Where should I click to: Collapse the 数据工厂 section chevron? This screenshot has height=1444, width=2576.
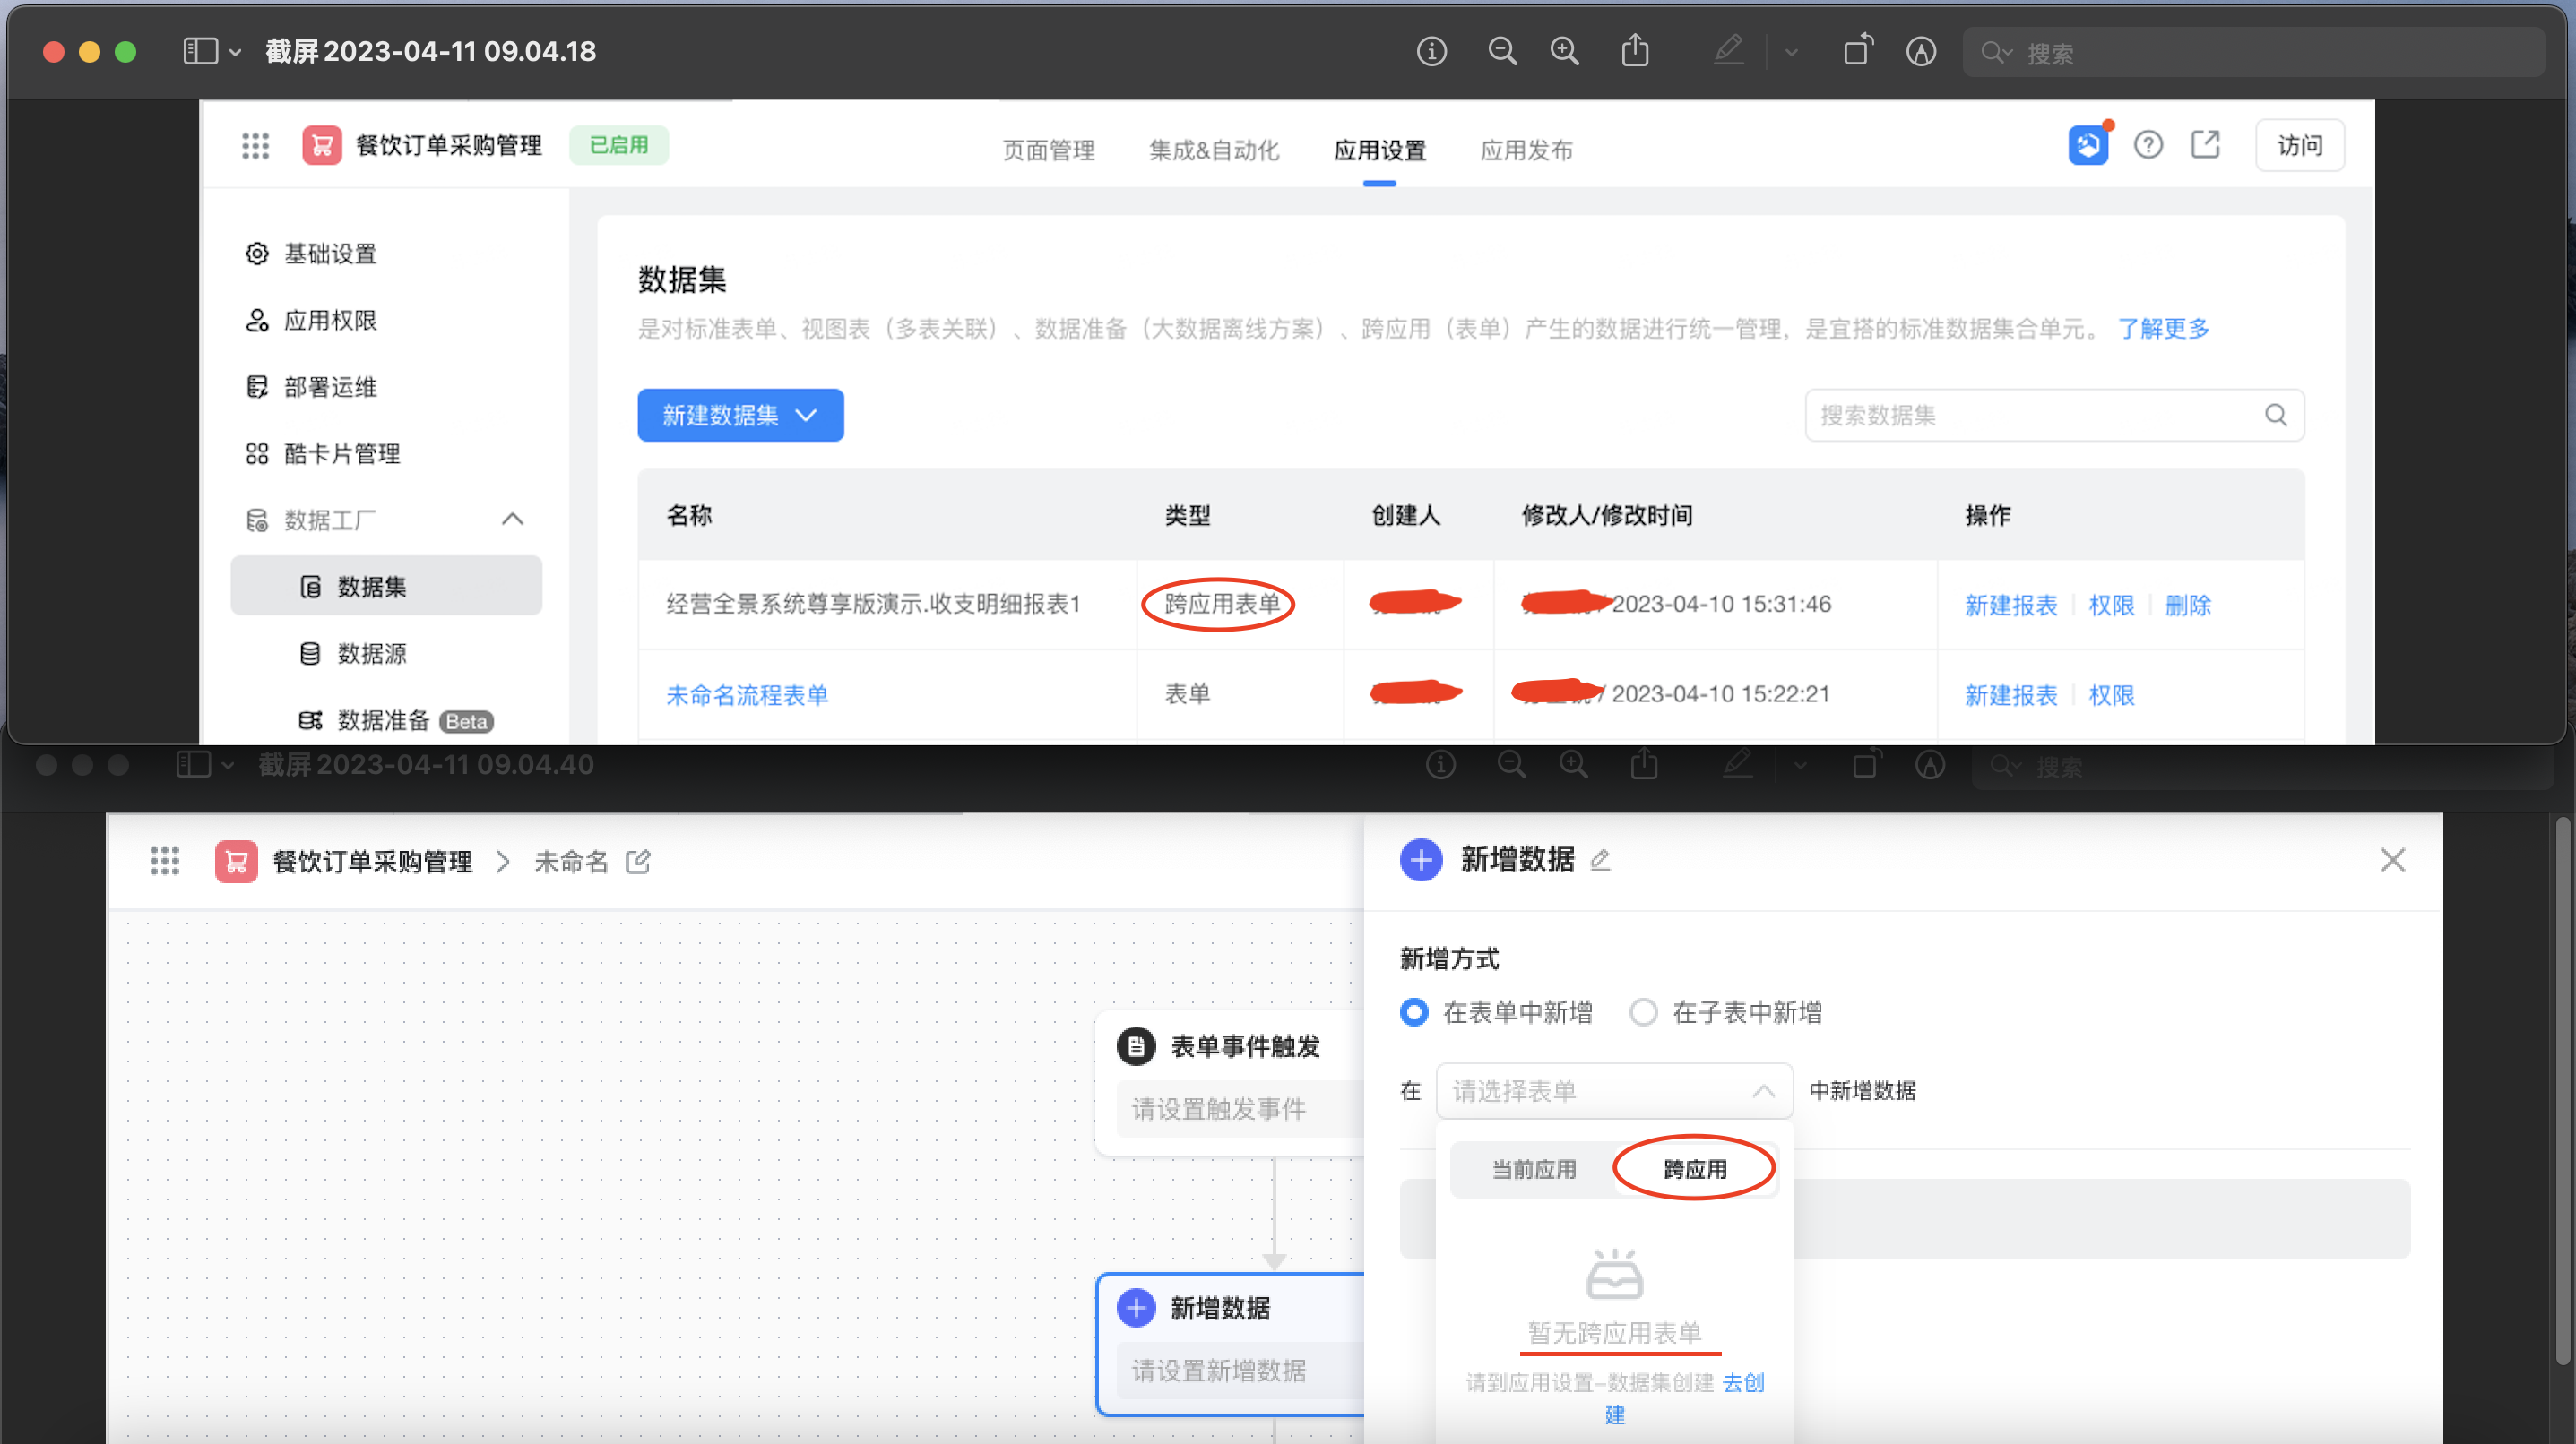coord(512,519)
